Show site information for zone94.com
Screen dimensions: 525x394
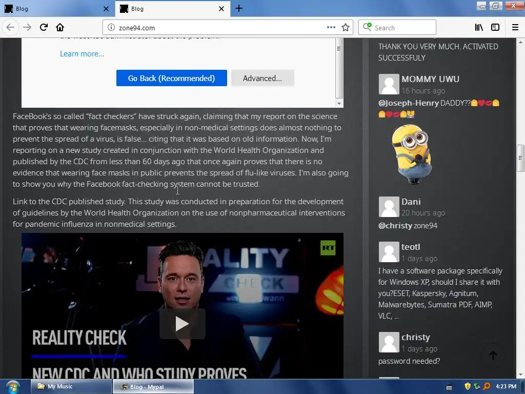pyautogui.click(x=111, y=28)
